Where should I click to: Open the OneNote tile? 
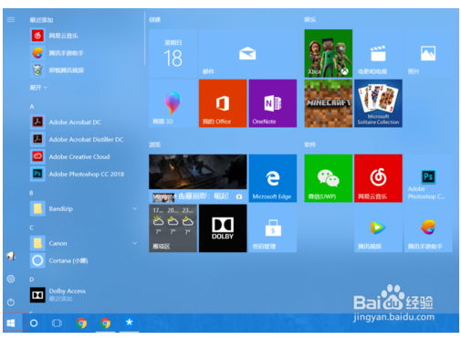tap(273, 103)
